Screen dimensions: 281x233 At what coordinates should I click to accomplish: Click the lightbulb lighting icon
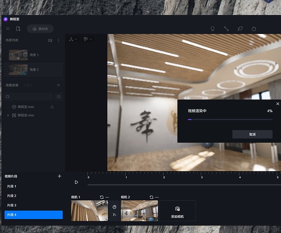212,29
